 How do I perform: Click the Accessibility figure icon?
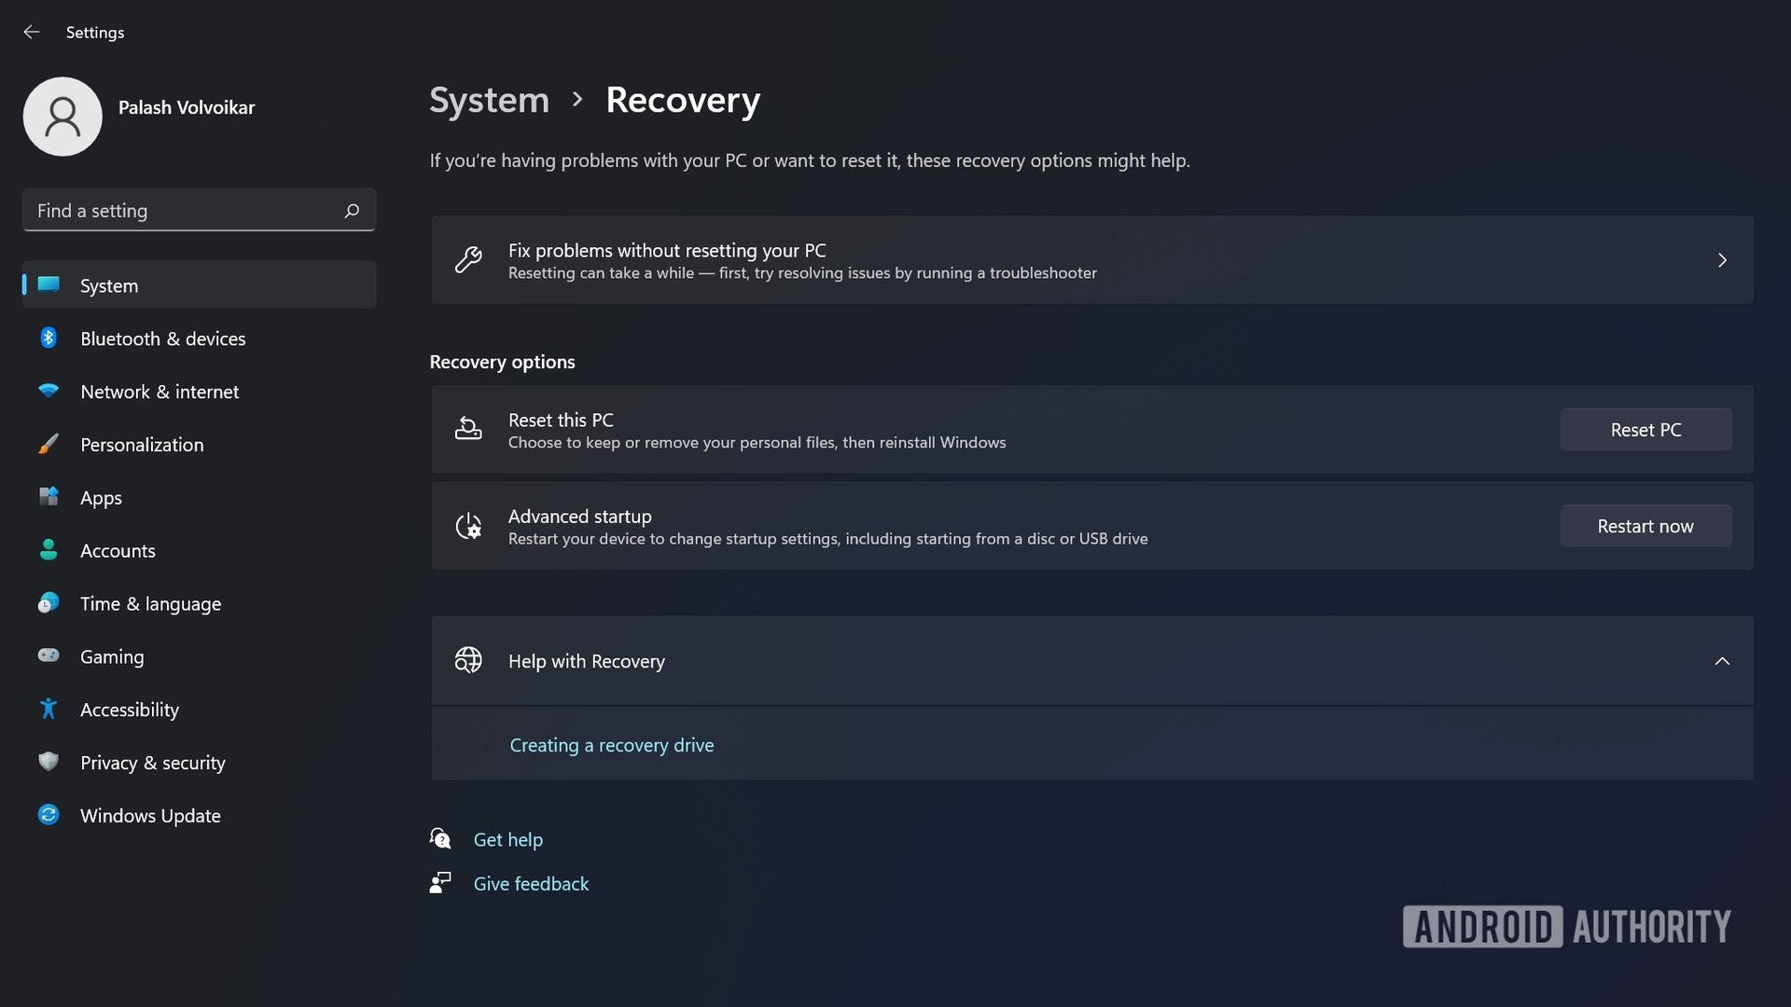click(x=49, y=709)
